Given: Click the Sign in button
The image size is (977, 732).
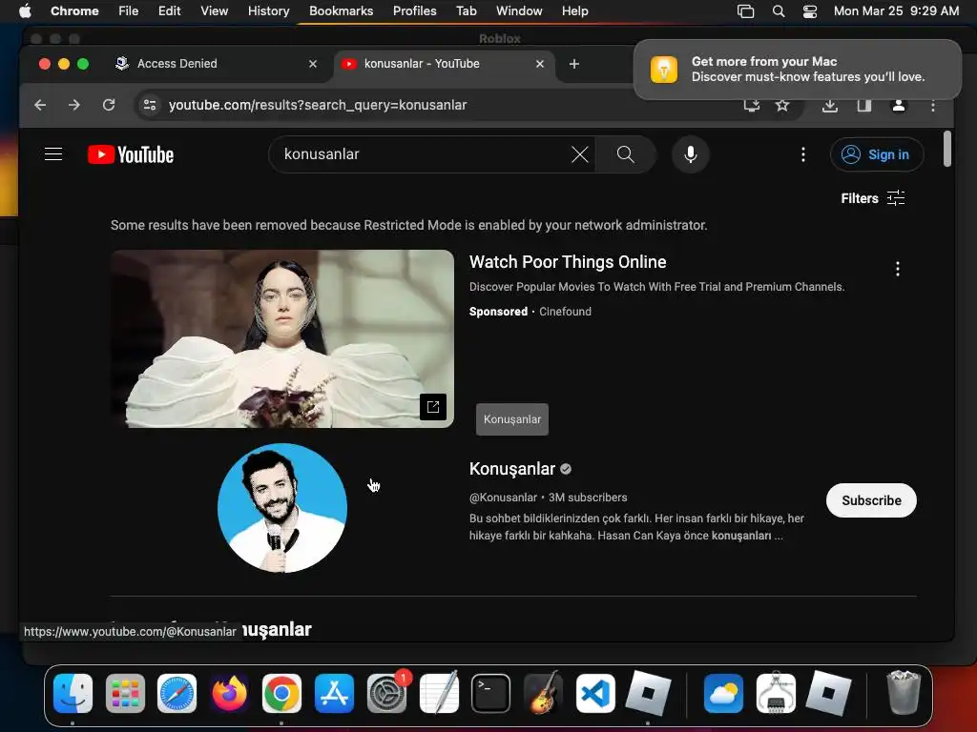Looking at the screenshot, I should point(876,154).
